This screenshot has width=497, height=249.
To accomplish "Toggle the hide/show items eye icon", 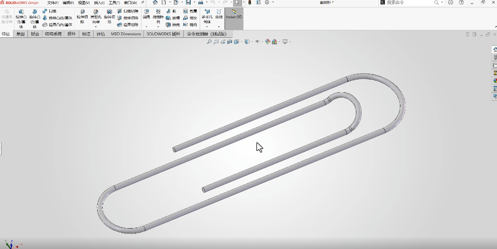I will [x=257, y=42].
